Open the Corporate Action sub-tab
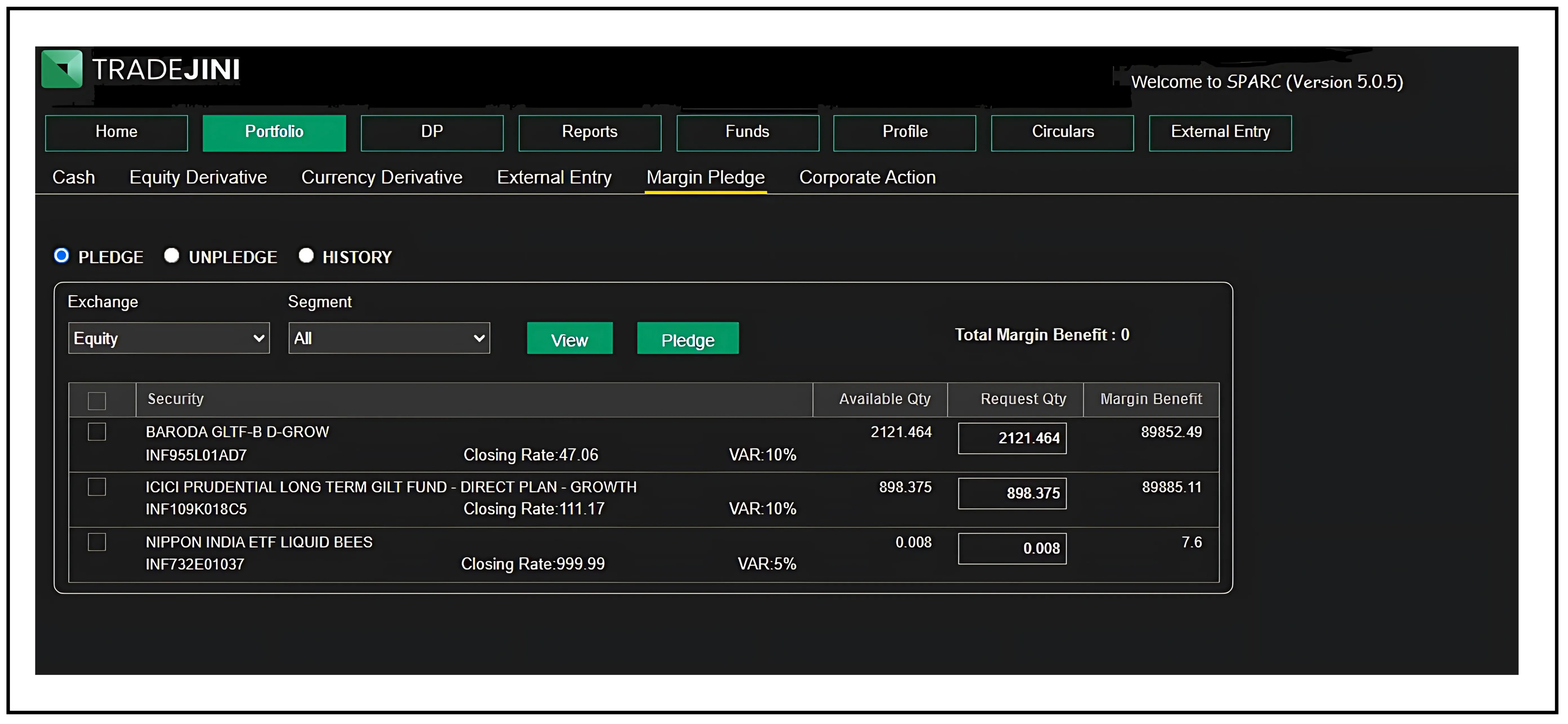 pyautogui.click(x=867, y=177)
